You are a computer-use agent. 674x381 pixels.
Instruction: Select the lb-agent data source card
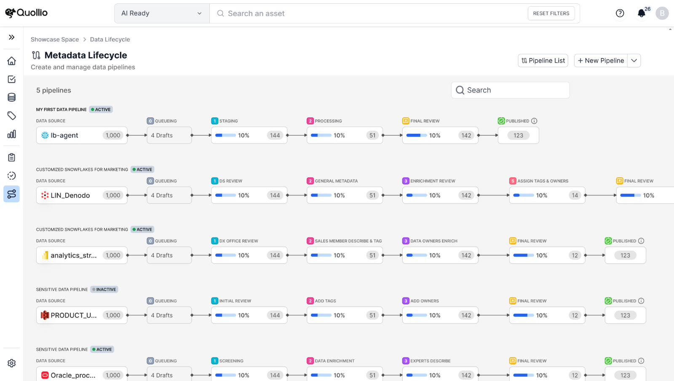tap(82, 135)
